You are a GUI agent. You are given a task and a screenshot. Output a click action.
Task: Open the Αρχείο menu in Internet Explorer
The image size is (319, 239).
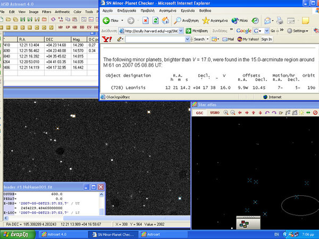[x=107, y=11]
